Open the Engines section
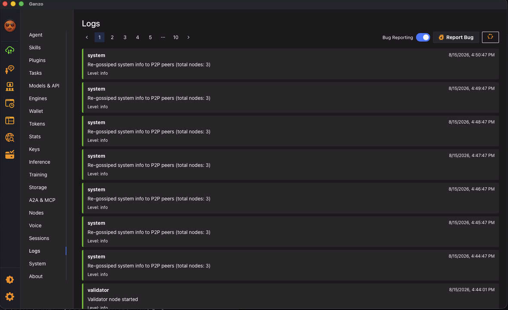 [38, 98]
